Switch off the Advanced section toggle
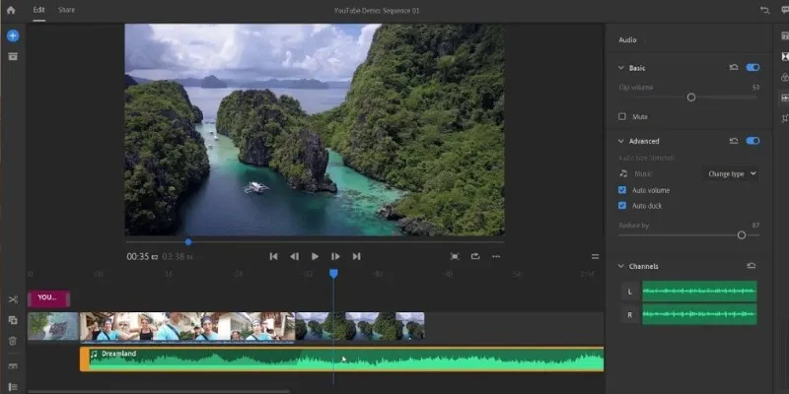The width and height of the screenshot is (789, 394). click(753, 141)
